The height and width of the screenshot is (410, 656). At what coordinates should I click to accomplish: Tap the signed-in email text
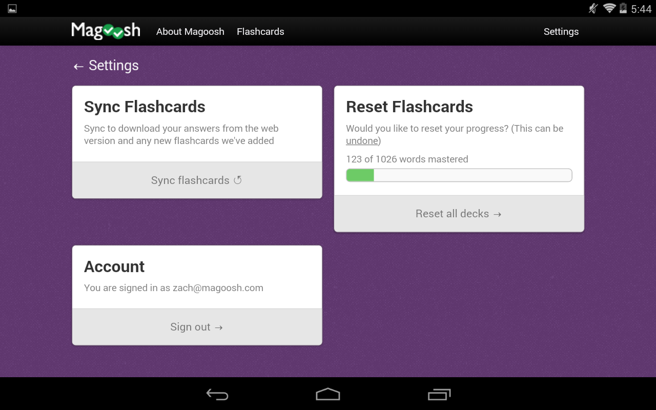218,288
